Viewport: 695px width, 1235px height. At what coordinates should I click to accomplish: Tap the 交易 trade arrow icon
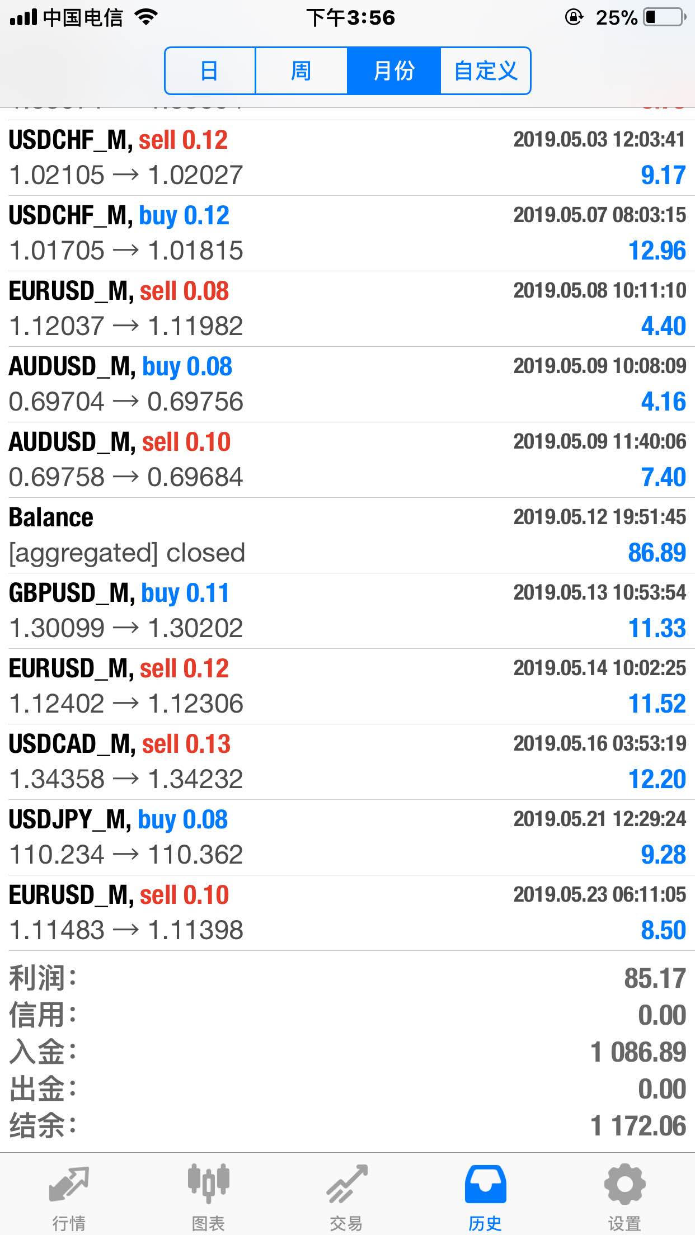(x=347, y=1185)
